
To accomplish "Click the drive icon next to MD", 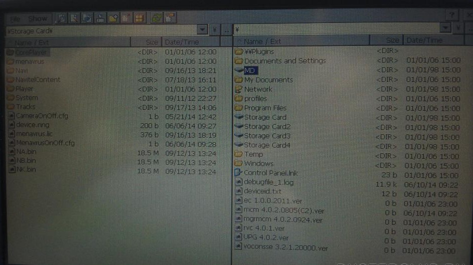I will coord(239,70).
